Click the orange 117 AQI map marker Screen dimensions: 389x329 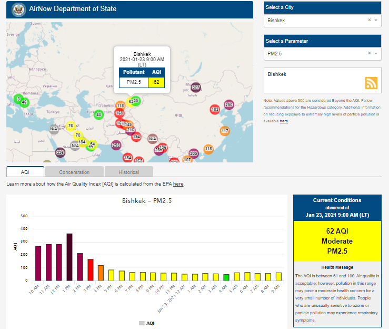225,131
